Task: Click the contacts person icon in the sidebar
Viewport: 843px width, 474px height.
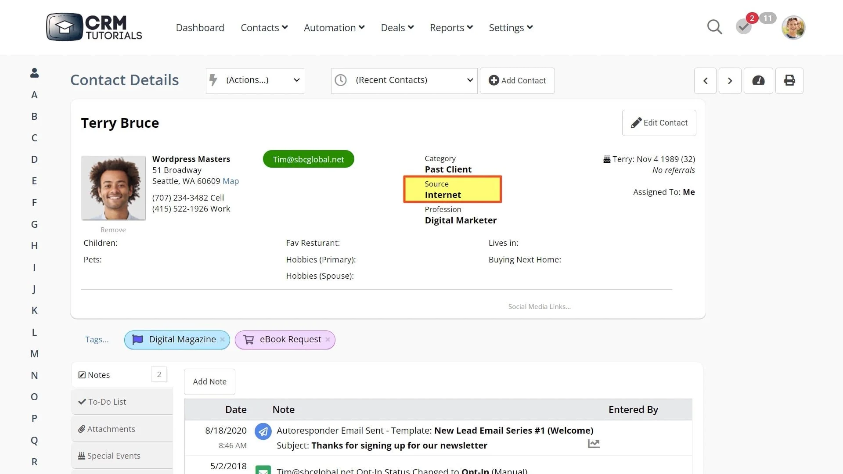Action: pyautogui.click(x=34, y=73)
